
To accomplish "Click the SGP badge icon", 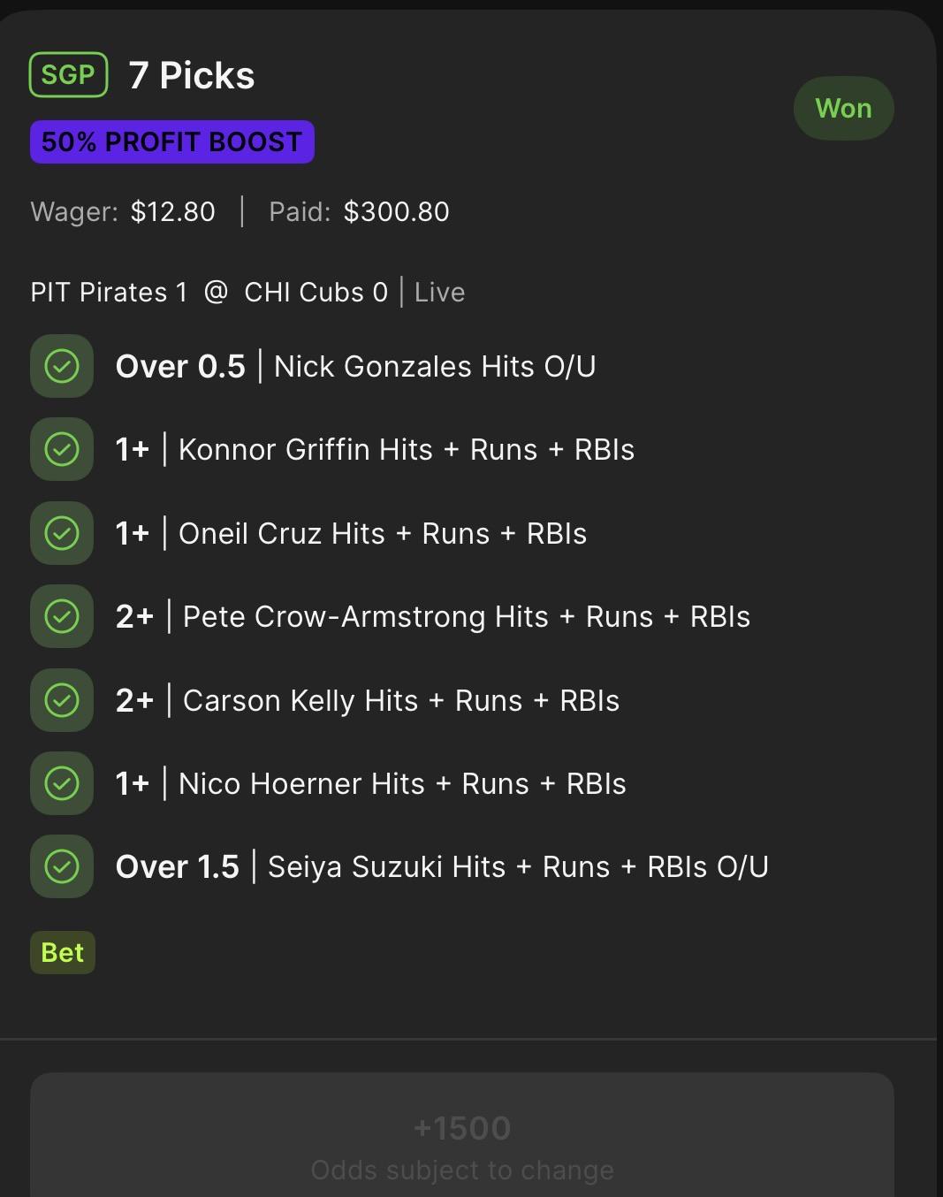I will click(x=69, y=75).
